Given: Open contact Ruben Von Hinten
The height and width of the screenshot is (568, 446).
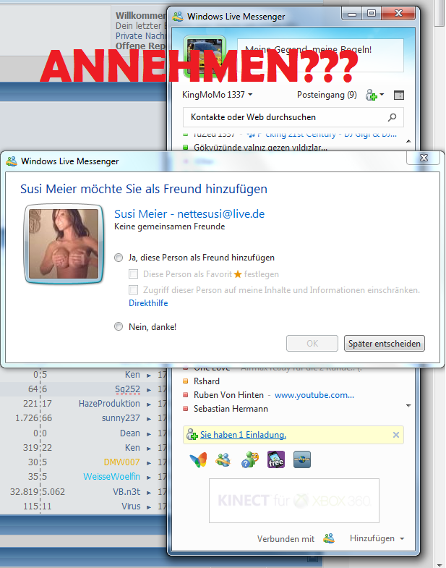Looking at the screenshot, I should (228, 395).
